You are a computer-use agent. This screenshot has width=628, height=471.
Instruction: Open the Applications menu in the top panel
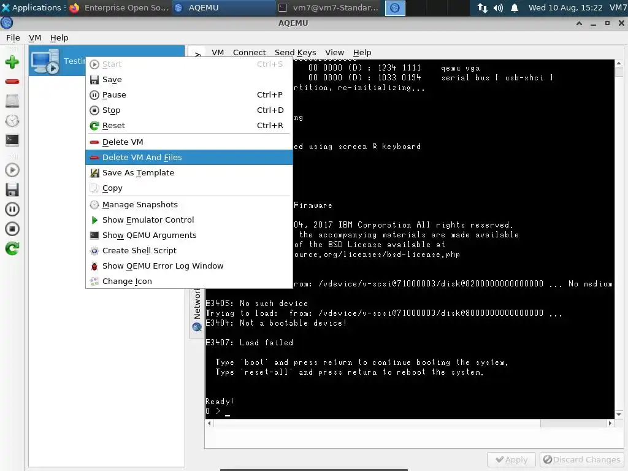click(34, 7)
